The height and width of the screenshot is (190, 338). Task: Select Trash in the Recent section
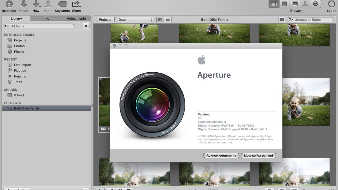pyautogui.click(x=18, y=82)
